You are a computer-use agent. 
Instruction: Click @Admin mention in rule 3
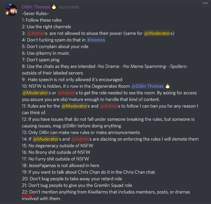tap(36, 33)
